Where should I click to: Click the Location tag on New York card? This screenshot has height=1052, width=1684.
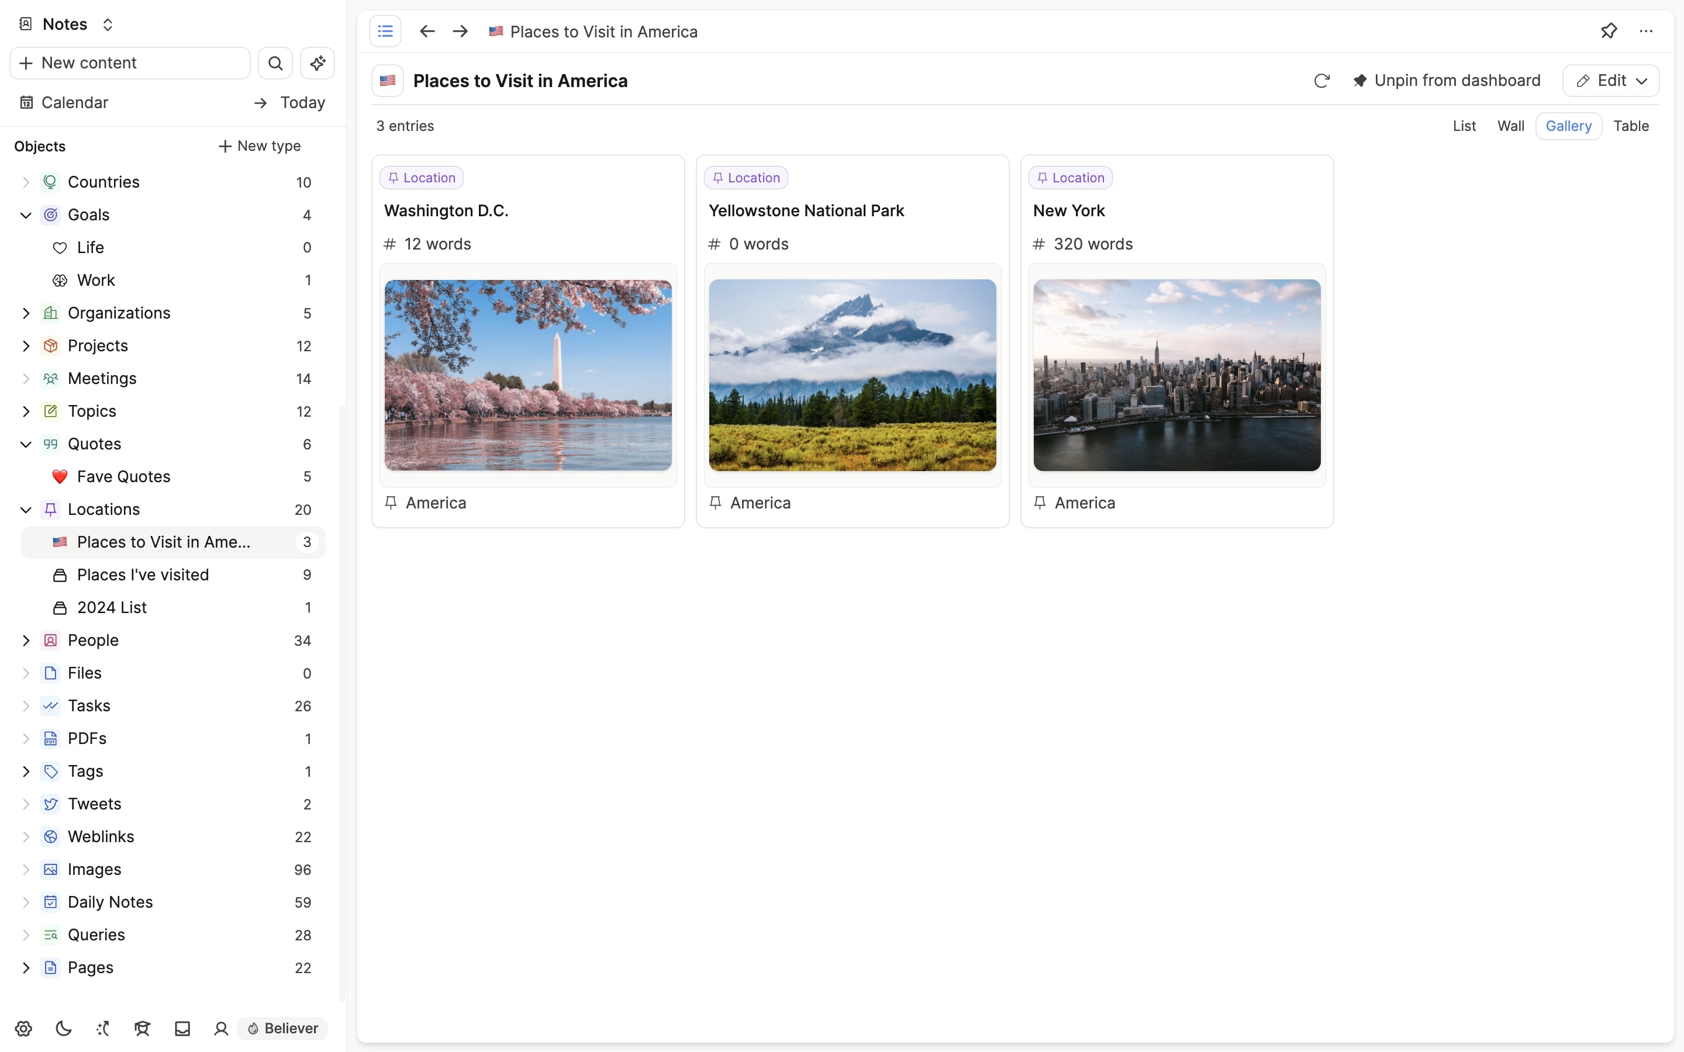click(1070, 178)
